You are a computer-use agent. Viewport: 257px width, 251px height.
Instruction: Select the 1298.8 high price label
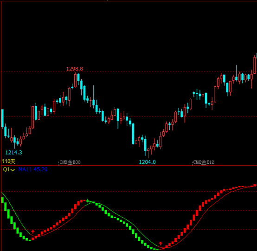(75, 69)
